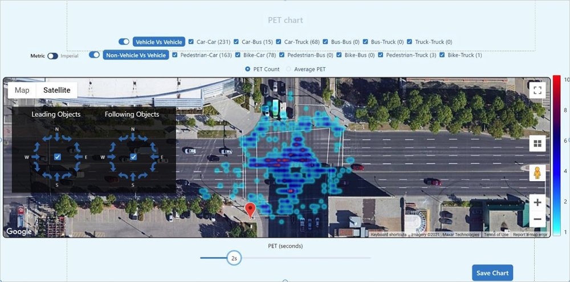Click the PET seconds slider handle at 2s
This screenshot has height=282, width=570.
234,258
